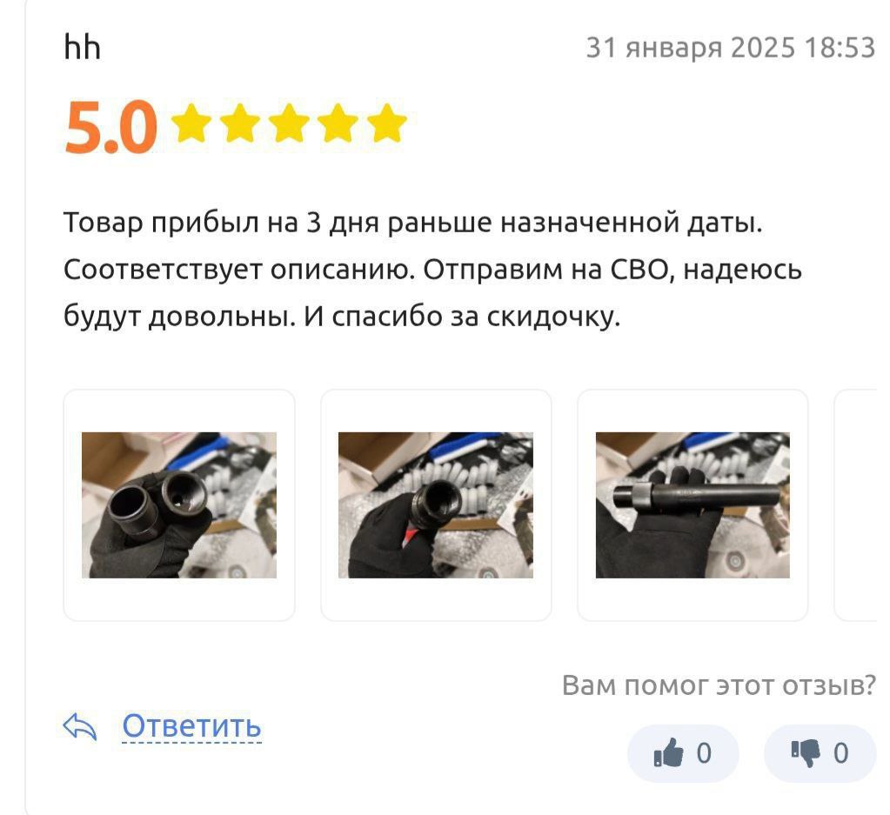This screenshot has width=890, height=815.
Task: Click the reply arrow icon
Action: click(x=79, y=726)
